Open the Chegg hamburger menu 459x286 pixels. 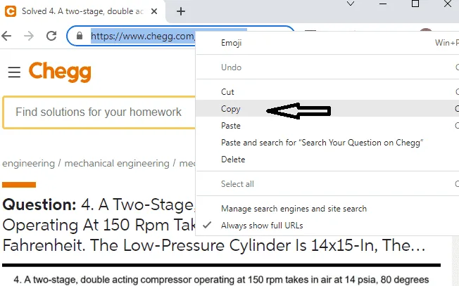14,72
